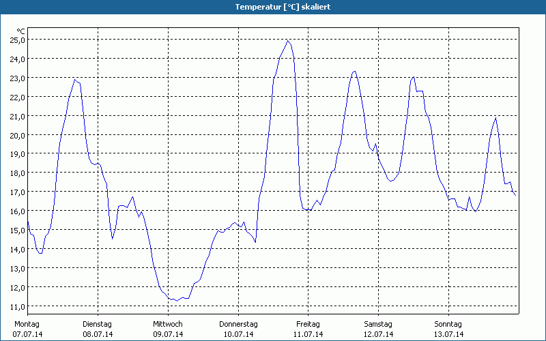Image resolution: width=546 pixels, height=341 pixels.
Task: Click the Mittwoch day label
Action: coord(167,325)
